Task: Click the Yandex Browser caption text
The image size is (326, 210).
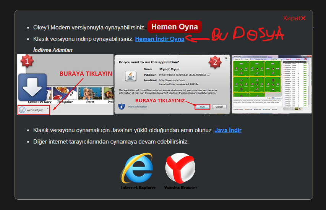Action: (180, 187)
